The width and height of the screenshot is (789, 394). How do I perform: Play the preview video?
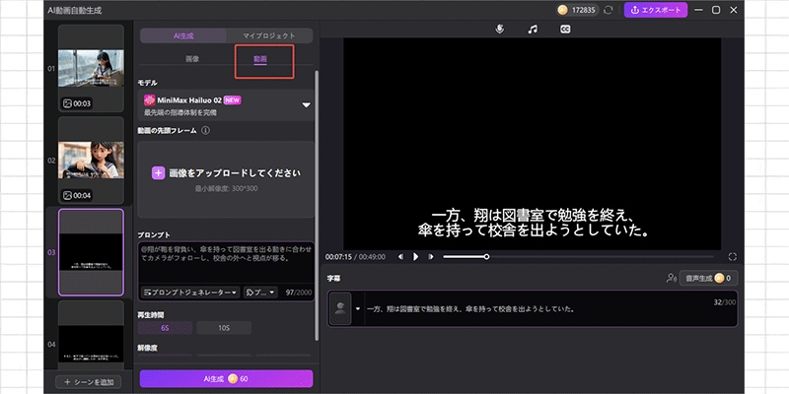(415, 257)
